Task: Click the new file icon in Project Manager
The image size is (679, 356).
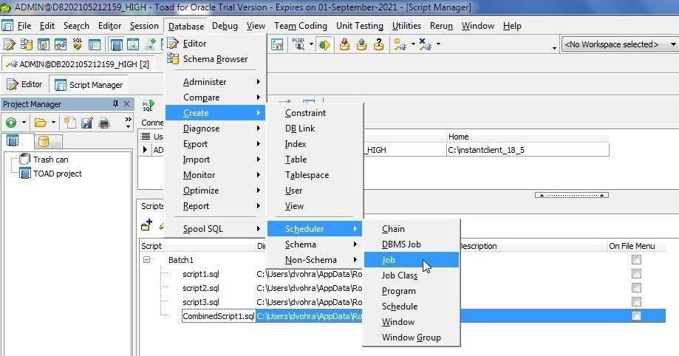Action: click(x=69, y=123)
